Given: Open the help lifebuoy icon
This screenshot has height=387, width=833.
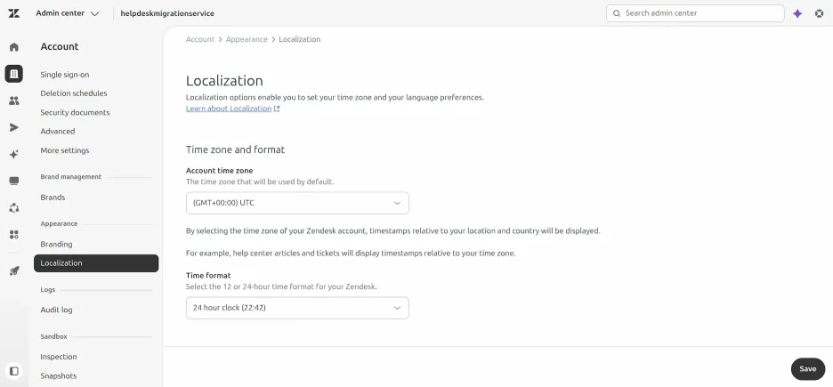Looking at the screenshot, I should point(819,14).
